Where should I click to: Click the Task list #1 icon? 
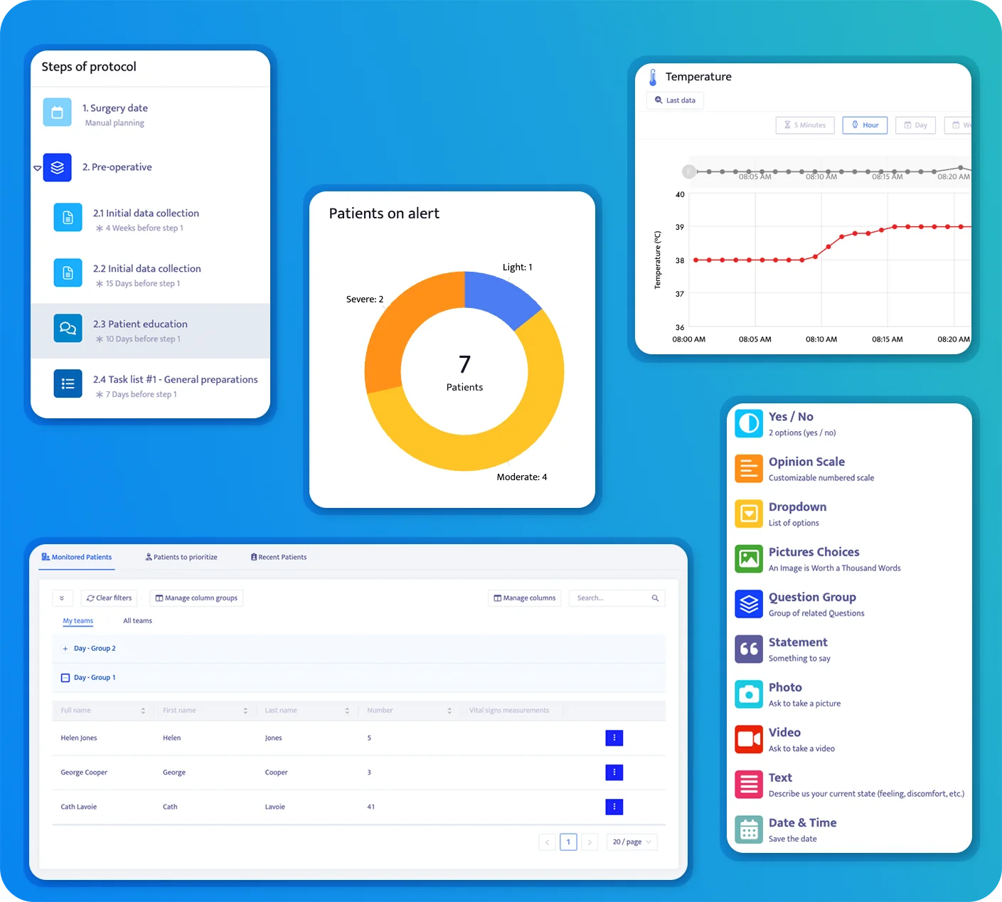(x=68, y=384)
